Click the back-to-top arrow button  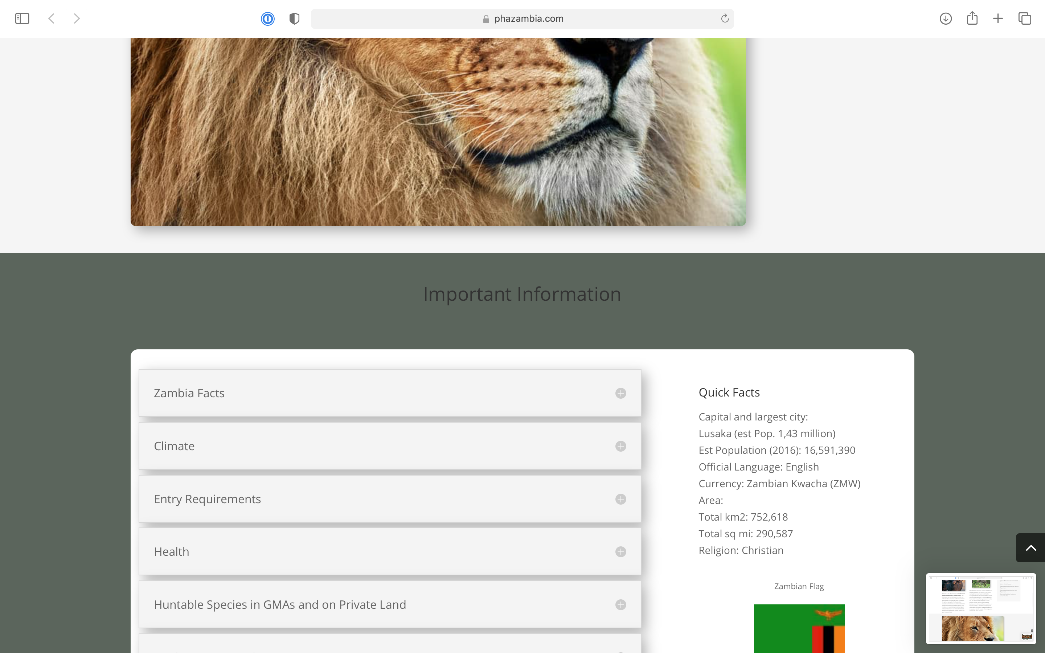(1030, 548)
